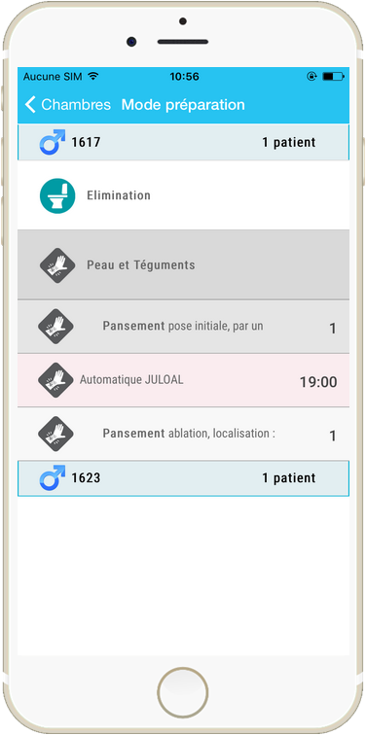Tap the bandage icon beside Pansement pose initiale
366x735 pixels.
click(x=55, y=327)
